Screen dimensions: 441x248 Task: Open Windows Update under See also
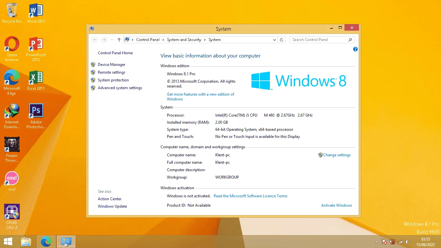click(112, 206)
